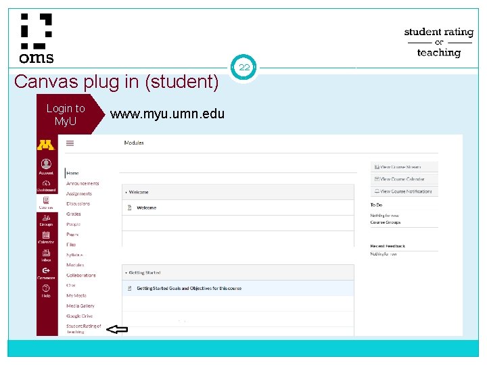The width and height of the screenshot is (487, 365).
Task: Open the Welcome page item
Action: tap(146, 208)
